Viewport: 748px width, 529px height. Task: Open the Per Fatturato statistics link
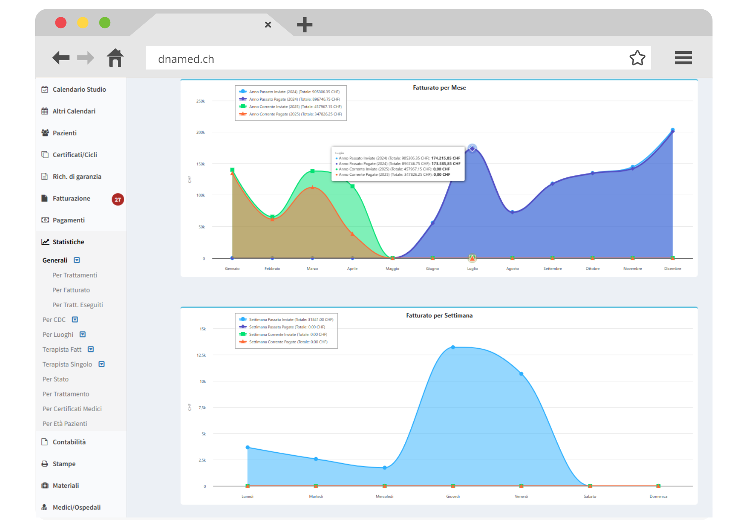[x=71, y=290]
